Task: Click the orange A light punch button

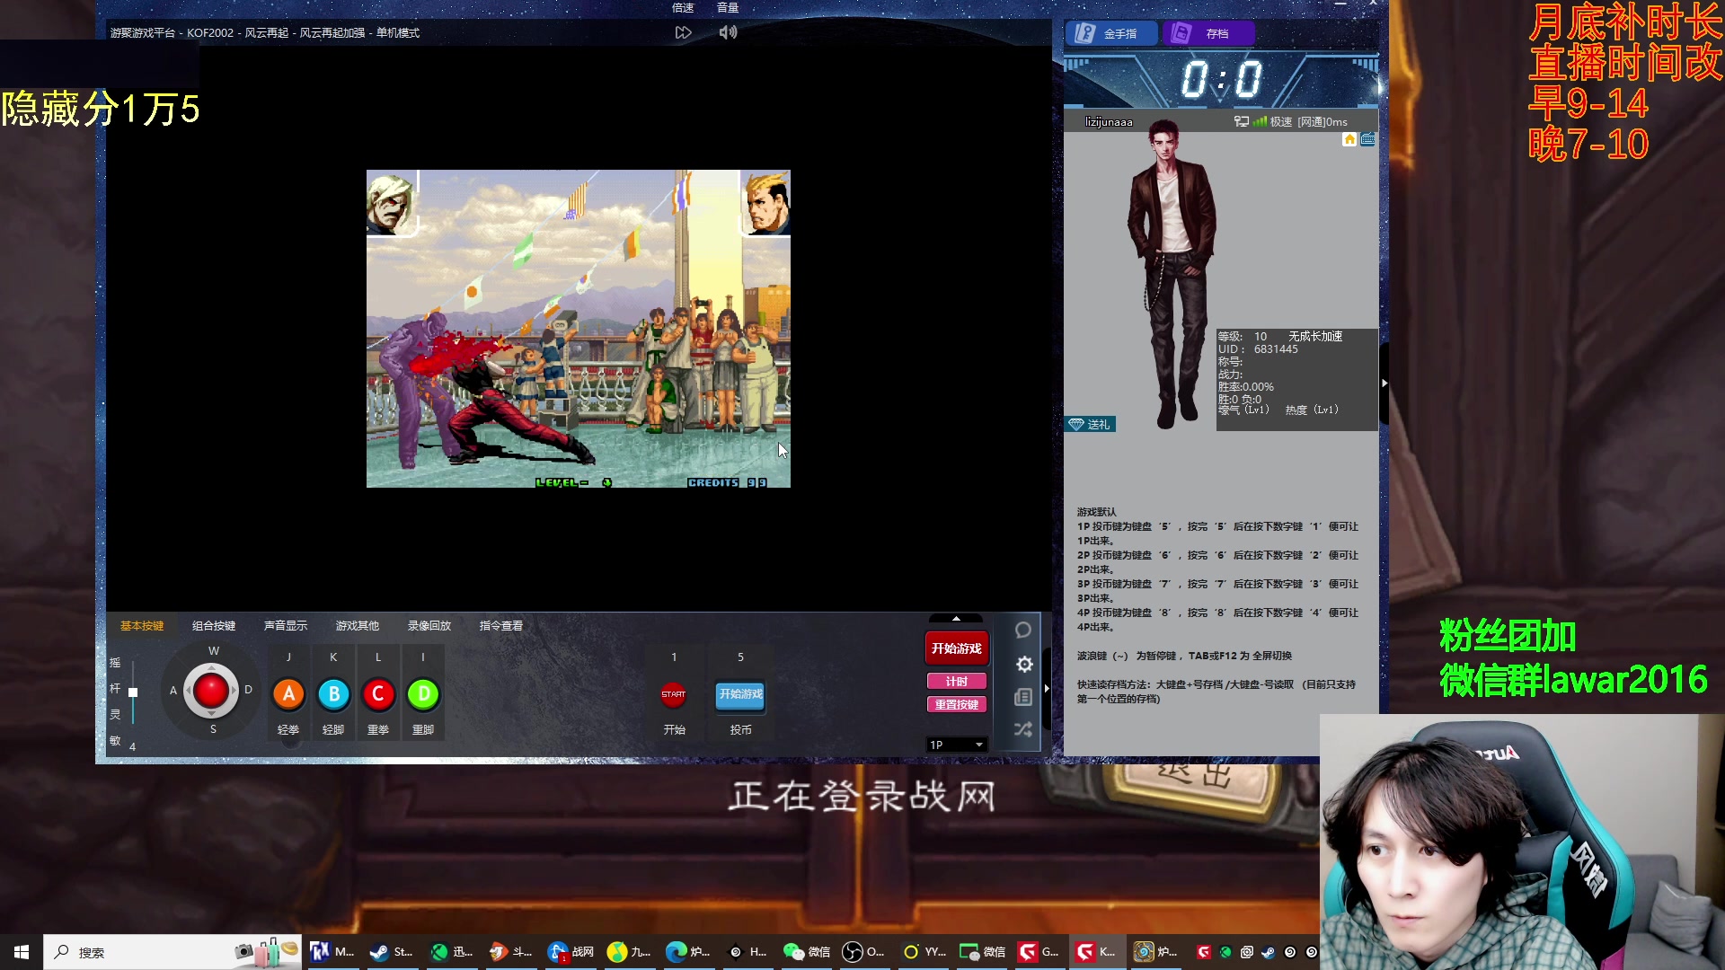Action: point(288,694)
